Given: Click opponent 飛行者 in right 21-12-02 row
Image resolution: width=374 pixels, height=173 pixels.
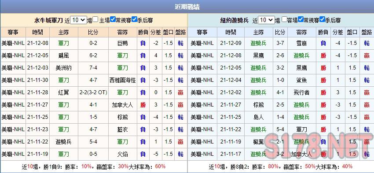Looking at the screenshot, I should coord(301,92).
